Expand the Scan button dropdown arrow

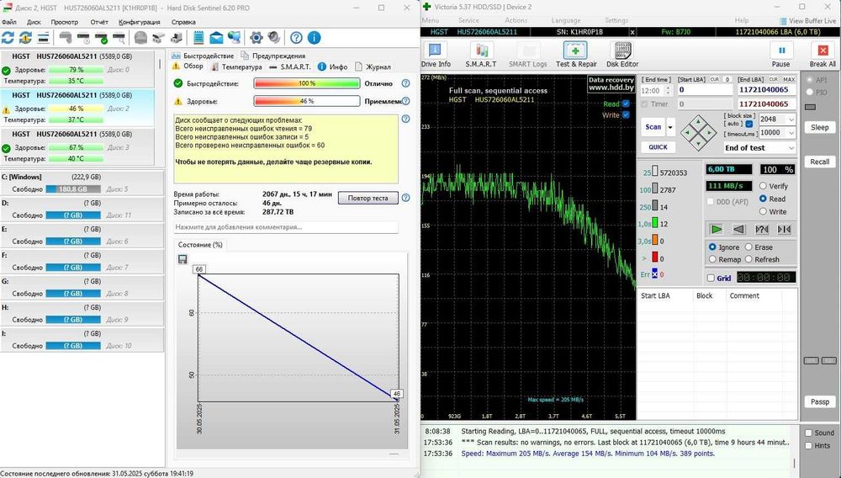pos(671,127)
